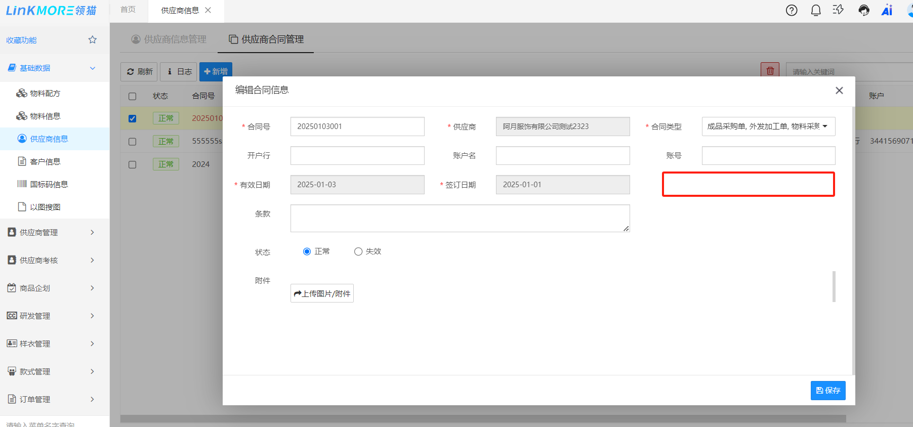Expand the 商品企划 menu

pos(92,288)
